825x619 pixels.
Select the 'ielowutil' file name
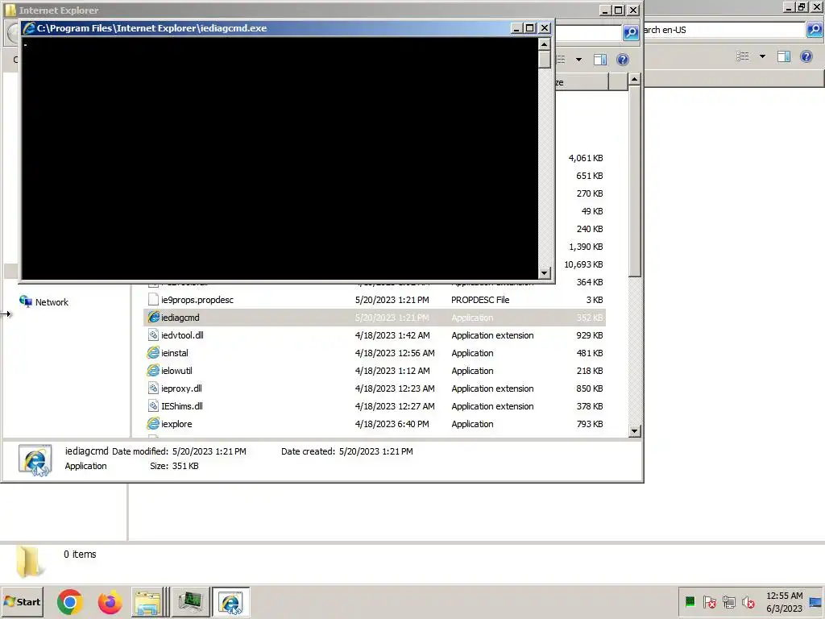click(x=176, y=371)
